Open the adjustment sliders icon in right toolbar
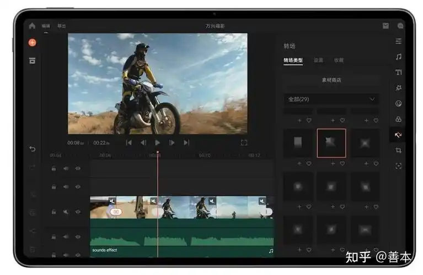Viewport: 423px width, 275px height. tap(398, 41)
